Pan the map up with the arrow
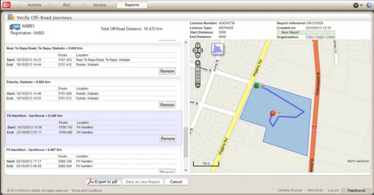Viewport: 374px width, 195px height. (x=197, y=45)
